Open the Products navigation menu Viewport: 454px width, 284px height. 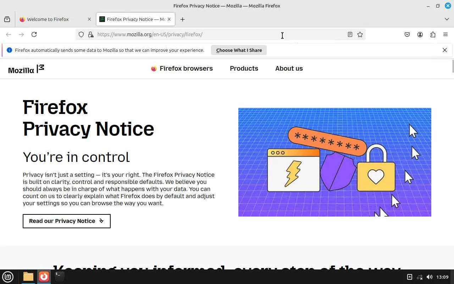(244, 69)
